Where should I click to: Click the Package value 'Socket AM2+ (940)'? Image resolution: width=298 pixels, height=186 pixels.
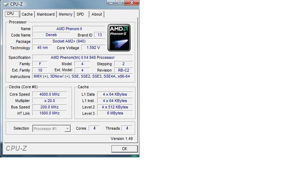tap(69, 41)
